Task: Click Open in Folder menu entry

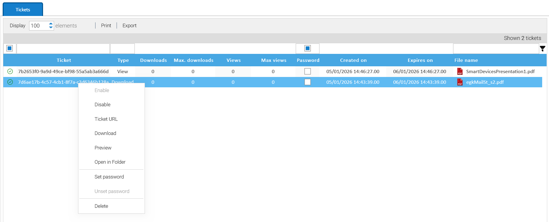Action: (110, 162)
